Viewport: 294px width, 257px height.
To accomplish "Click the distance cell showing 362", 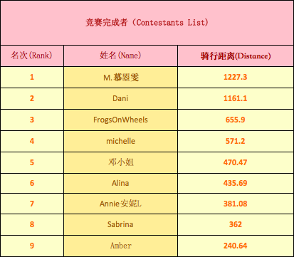I will pyautogui.click(x=236, y=224).
